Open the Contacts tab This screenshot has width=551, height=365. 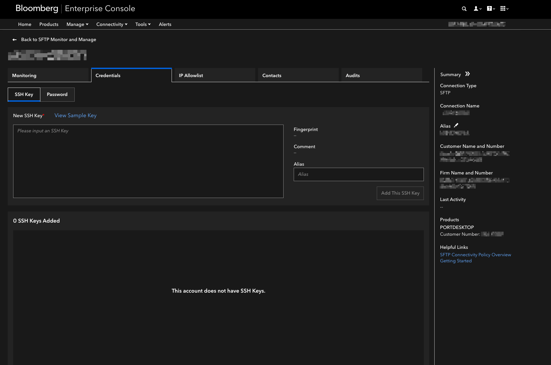click(298, 75)
